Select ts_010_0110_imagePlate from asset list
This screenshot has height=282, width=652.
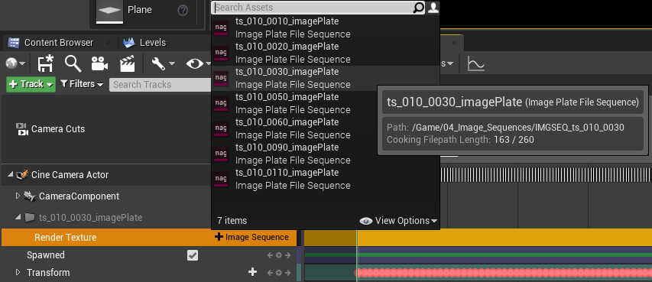[x=325, y=179]
